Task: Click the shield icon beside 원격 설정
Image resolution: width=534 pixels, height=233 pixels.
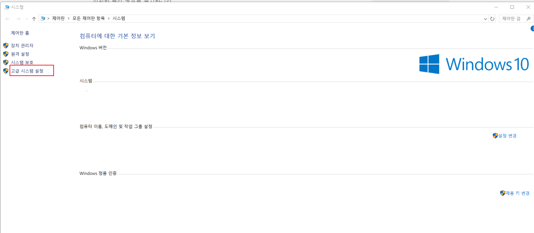Action: pos(6,54)
